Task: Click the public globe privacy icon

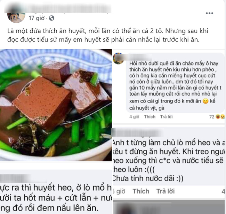Action: pyautogui.click(x=51, y=18)
